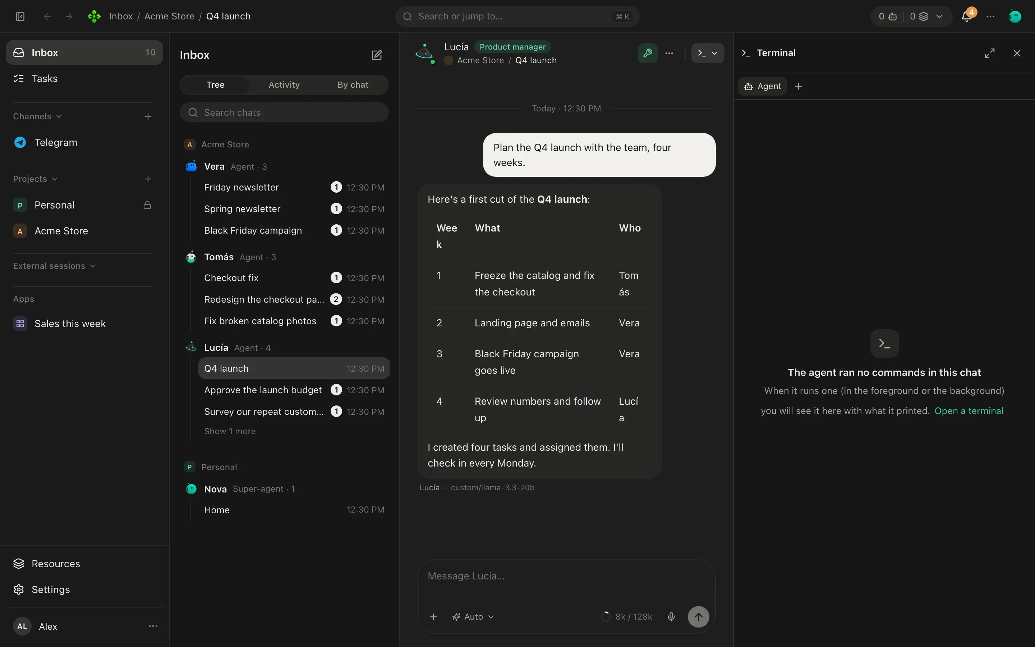Image resolution: width=1035 pixels, height=647 pixels.
Task: Add a new project
Action: pyautogui.click(x=148, y=179)
